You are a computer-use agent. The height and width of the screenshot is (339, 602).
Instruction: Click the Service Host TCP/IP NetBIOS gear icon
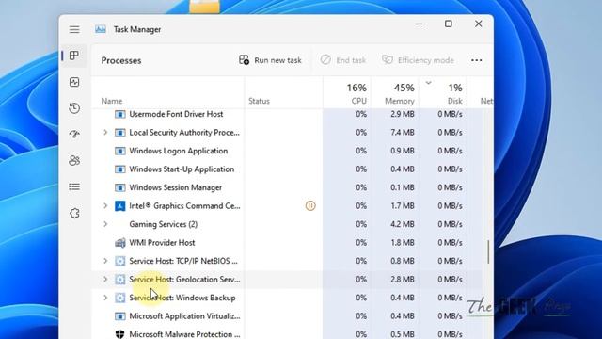tap(120, 261)
